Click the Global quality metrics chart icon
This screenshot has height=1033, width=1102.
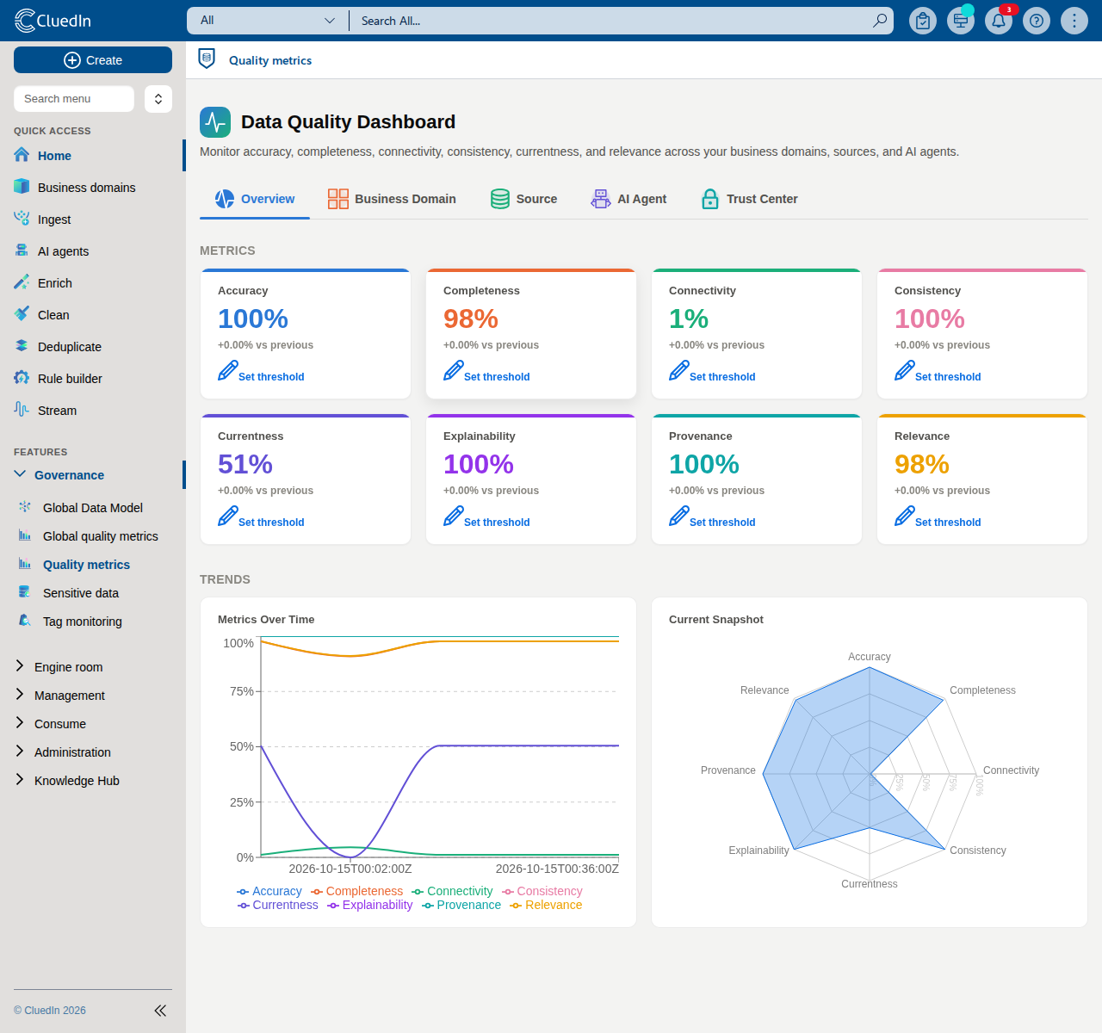pos(25,535)
